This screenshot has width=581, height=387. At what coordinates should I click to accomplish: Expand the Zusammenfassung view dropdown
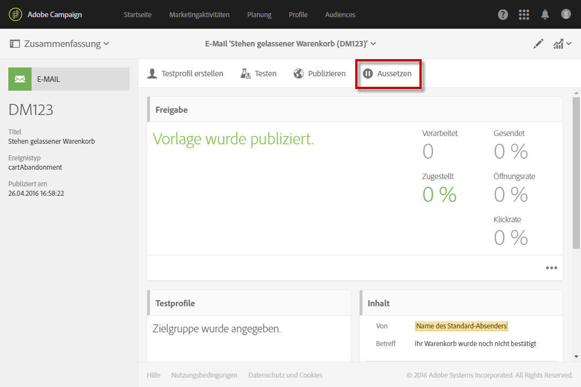(60, 44)
